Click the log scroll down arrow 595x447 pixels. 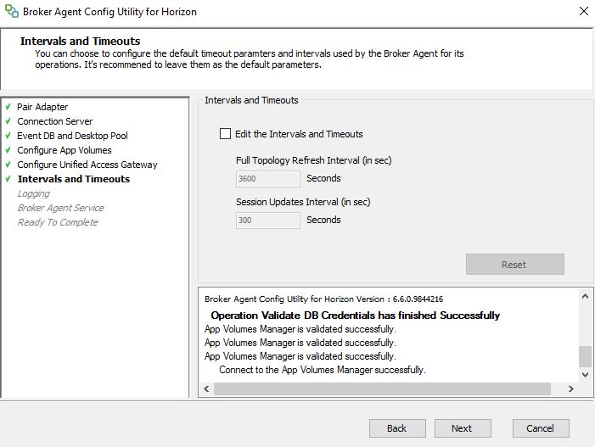[x=585, y=375]
